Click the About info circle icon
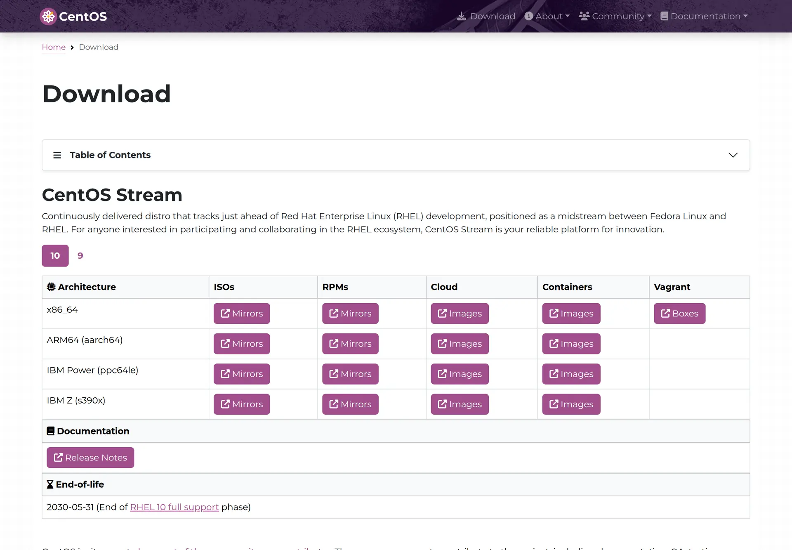Screen dimensions: 792x550 pyautogui.click(x=528, y=16)
